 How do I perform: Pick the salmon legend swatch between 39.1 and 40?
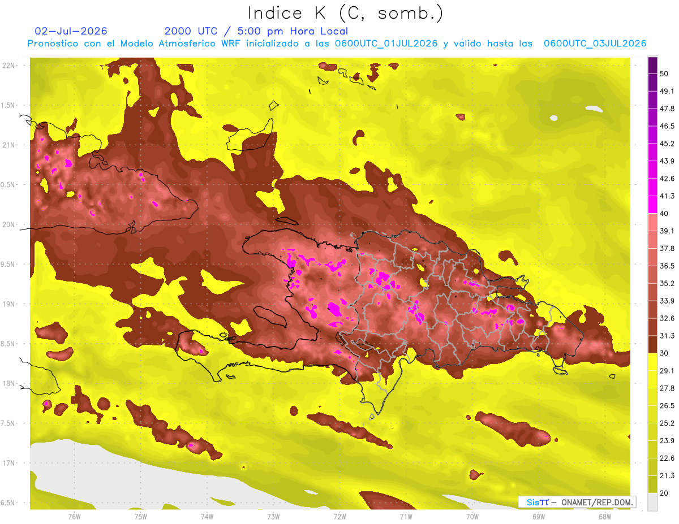point(652,222)
